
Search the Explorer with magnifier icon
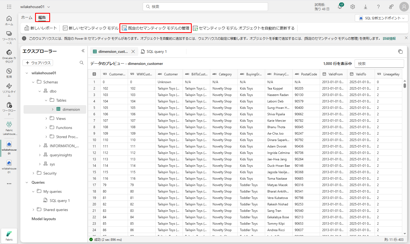82,63
